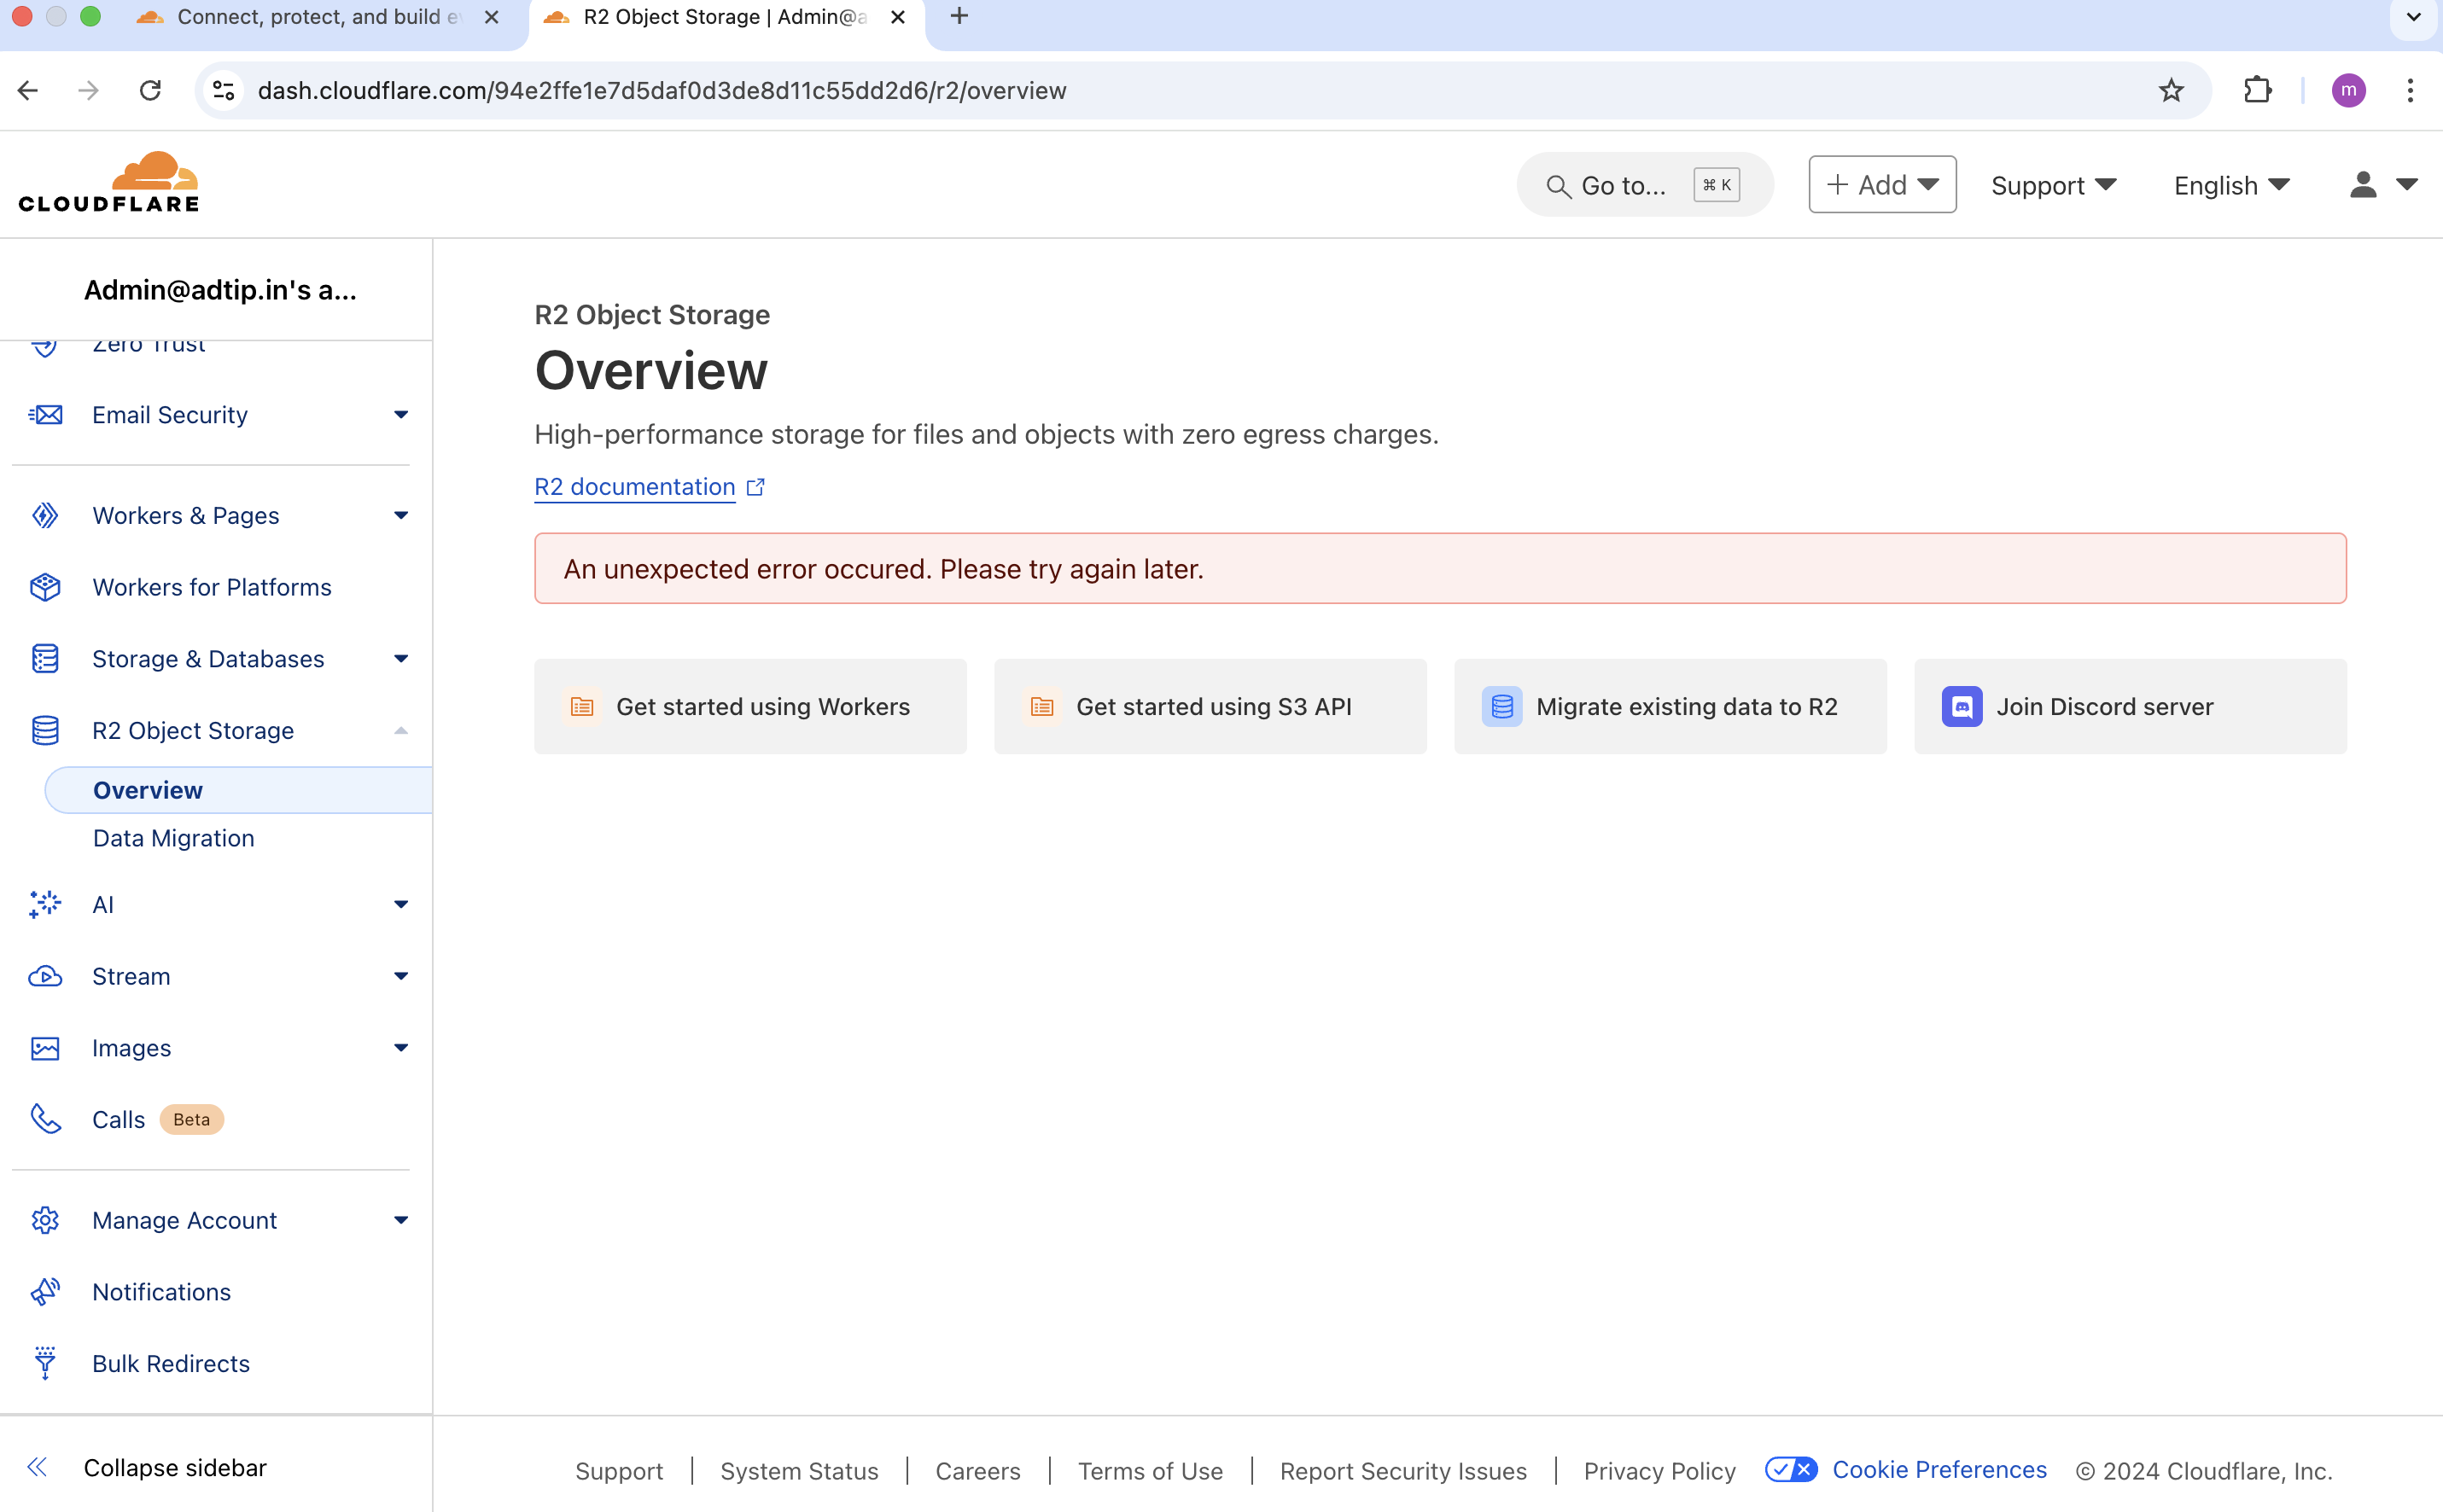Expand the Storage & Databases menu

point(400,659)
